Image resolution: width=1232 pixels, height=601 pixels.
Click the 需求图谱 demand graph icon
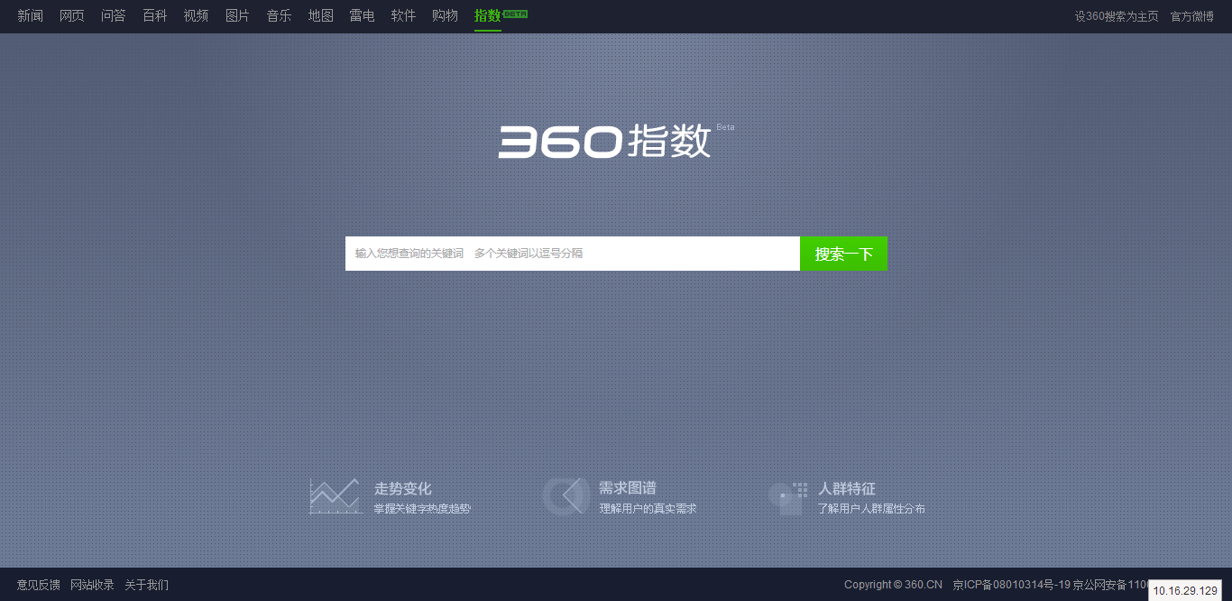pos(566,496)
